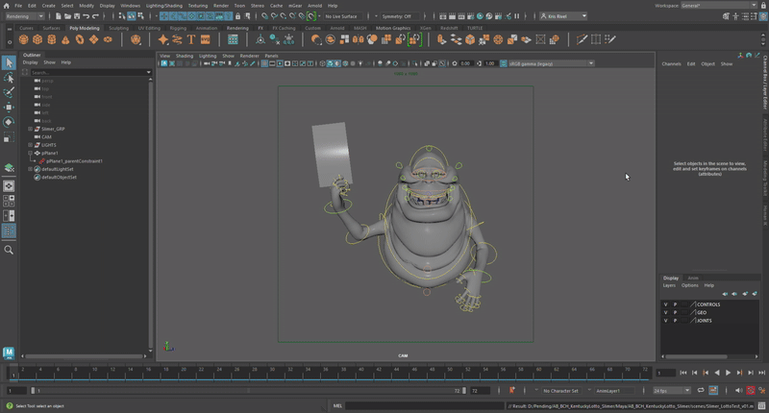Toggle loop playback mode button

click(x=701, y=391)
